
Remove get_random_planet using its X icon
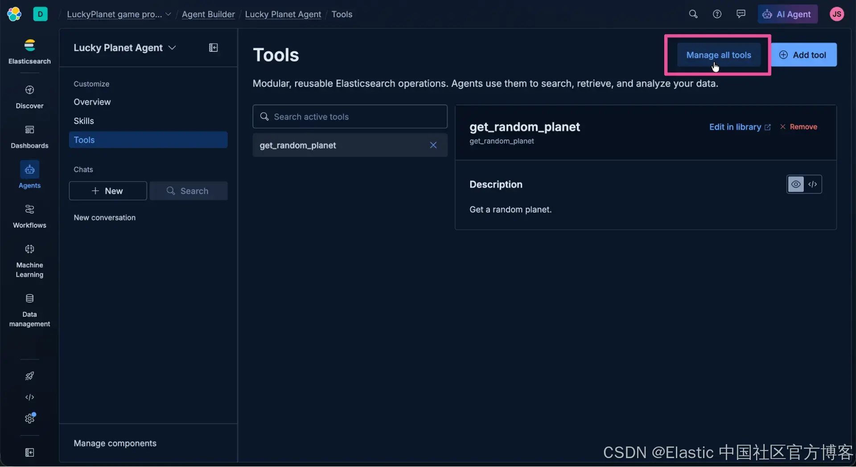(433, 145)
